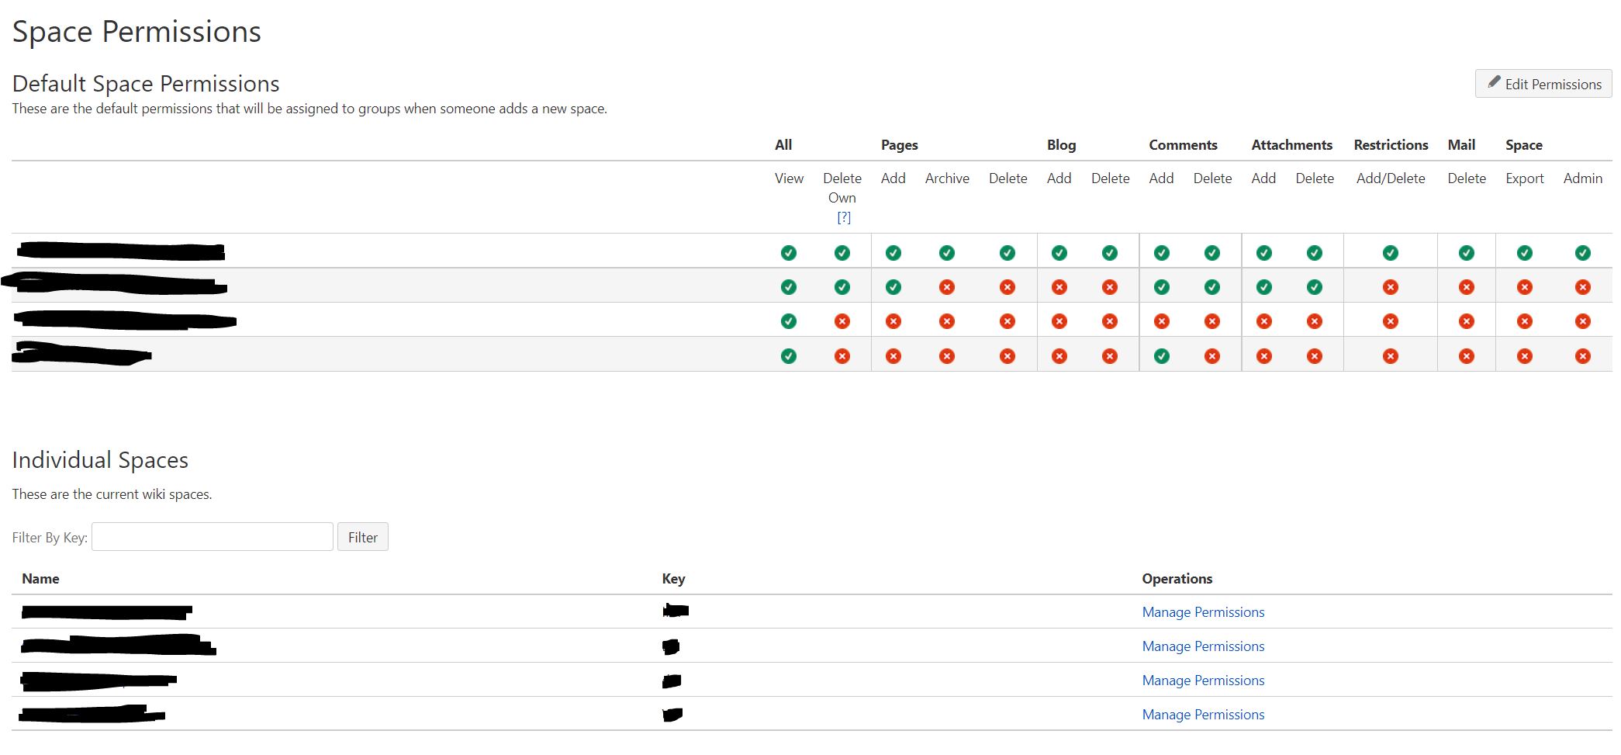Click the red Export cross on third row
The height and width of the screenshot is (755, 1621).
pos(1525,320)
